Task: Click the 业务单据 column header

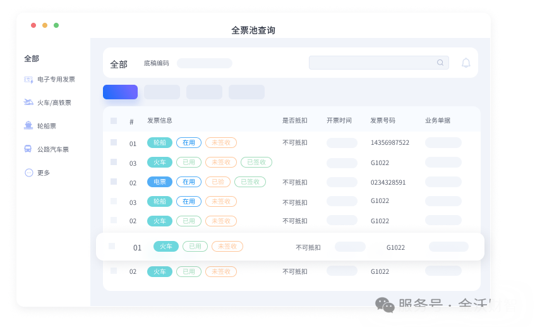Action: coord(438,120)
